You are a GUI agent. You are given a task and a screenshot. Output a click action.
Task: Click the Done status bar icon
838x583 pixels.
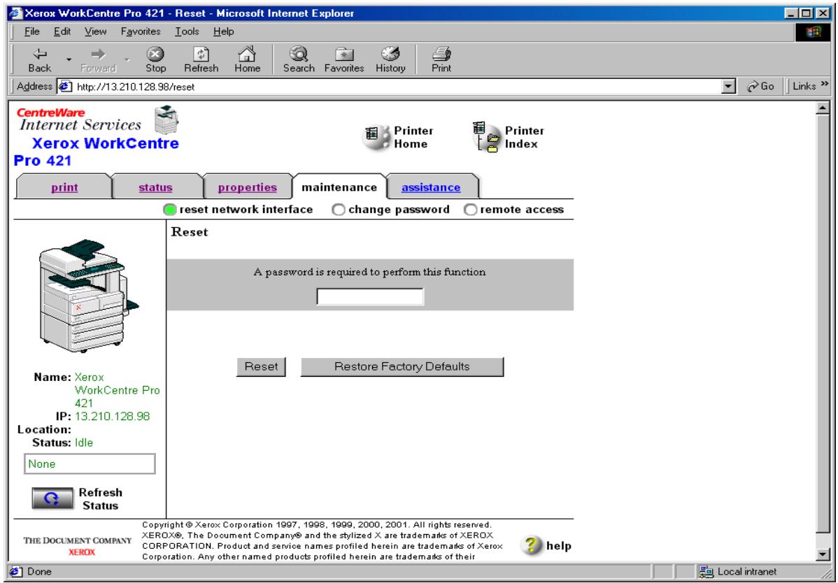(x=15, y=571)
